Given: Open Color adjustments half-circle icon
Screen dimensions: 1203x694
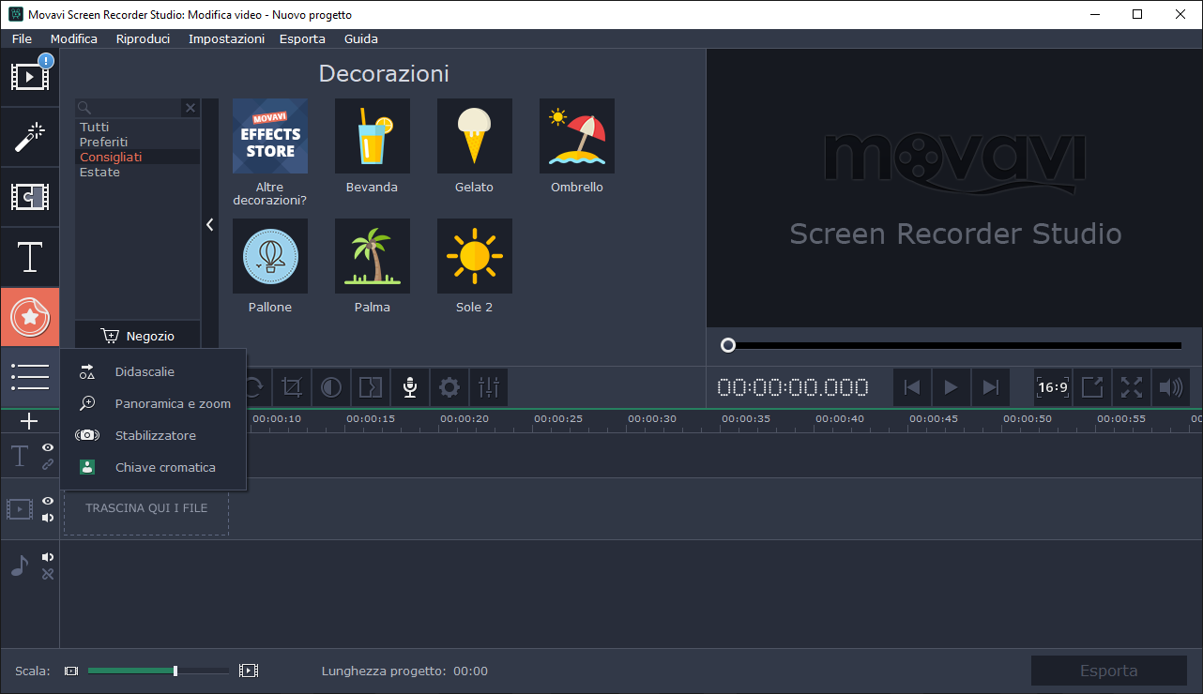Looking at the screenshot, I should point(331,387).
